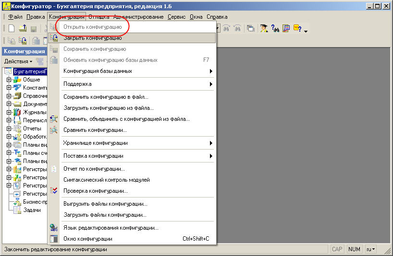This screenshot has width=393, height=256.
Task: Expand the Отчеты tree node
Action: pos(9,128)
